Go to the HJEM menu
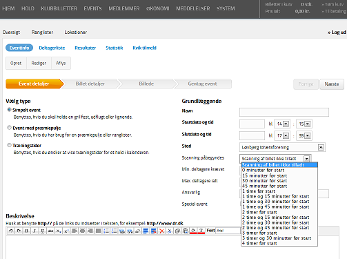The width and height of the screenshot is (347, 259). click(8, 8)
